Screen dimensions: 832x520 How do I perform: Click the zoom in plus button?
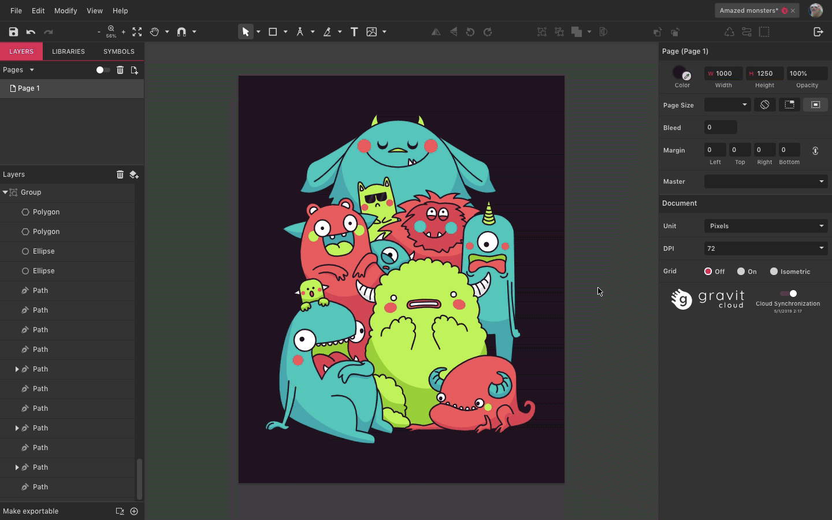click(x=123, y=32)
